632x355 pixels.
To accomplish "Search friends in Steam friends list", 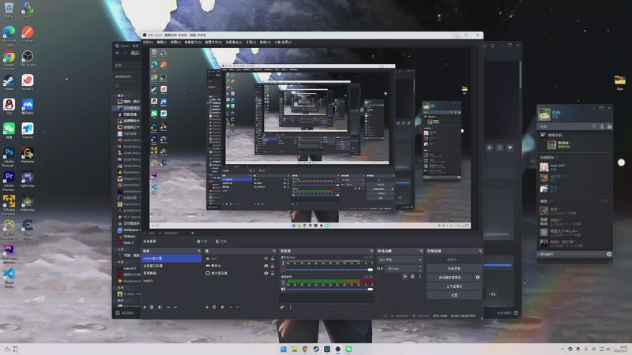I will tap(594, 126).
